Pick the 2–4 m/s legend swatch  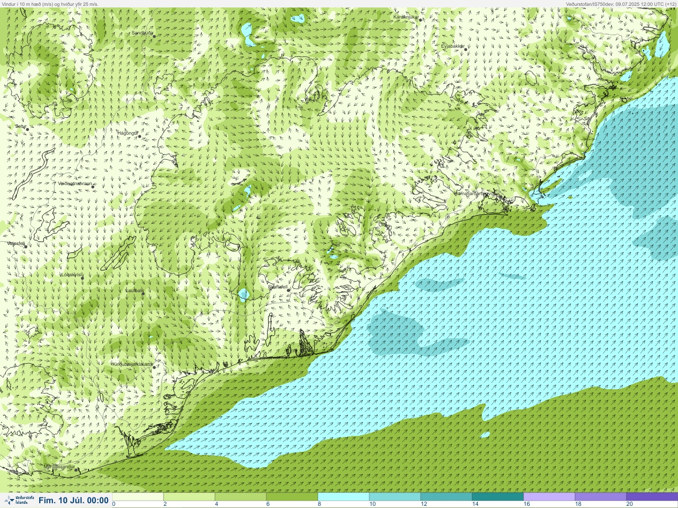point(189,497)
